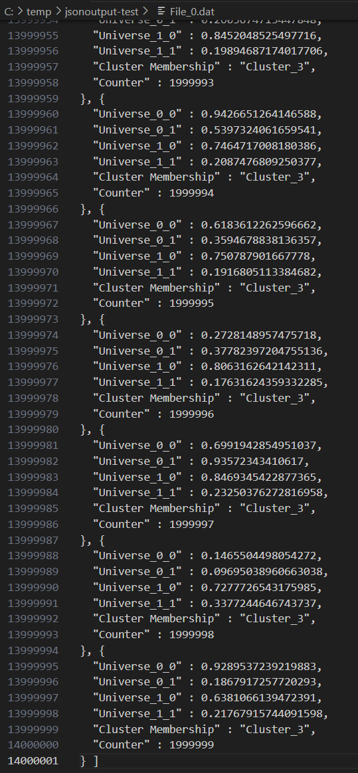Image resolution: width=358 pixels, height=773 pixels.
Task: Click the opening brace on line 13999966
Action: click(102, 209)
